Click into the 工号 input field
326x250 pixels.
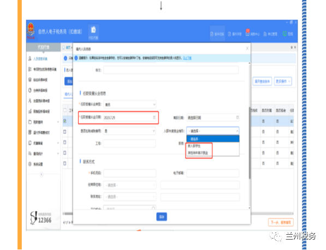(x=129, y=144)
